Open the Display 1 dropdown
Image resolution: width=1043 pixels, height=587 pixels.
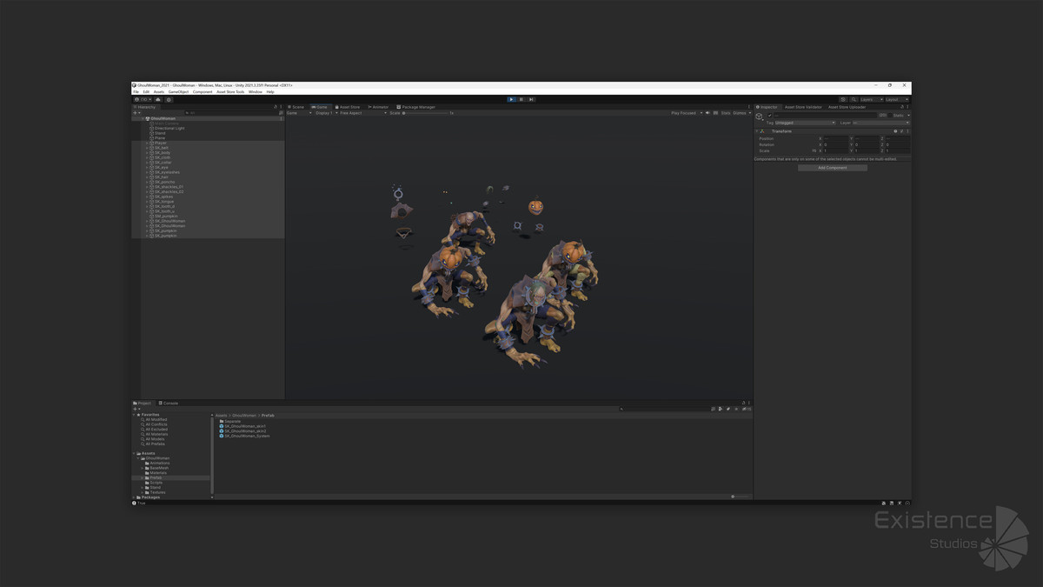click(x=325, y=113)
